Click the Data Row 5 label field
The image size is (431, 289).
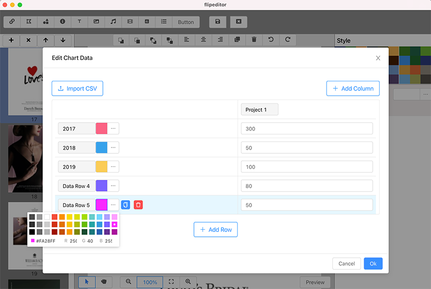coord(77,205)
